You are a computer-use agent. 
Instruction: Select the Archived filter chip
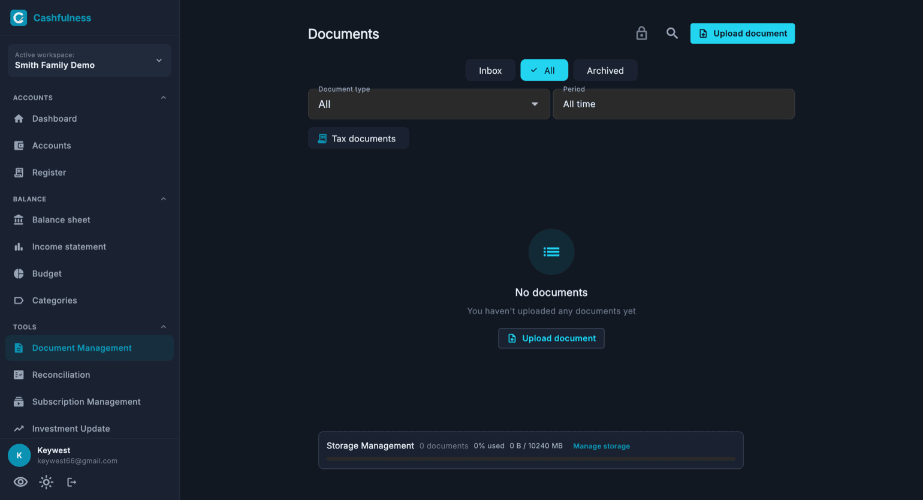point(605,70)
